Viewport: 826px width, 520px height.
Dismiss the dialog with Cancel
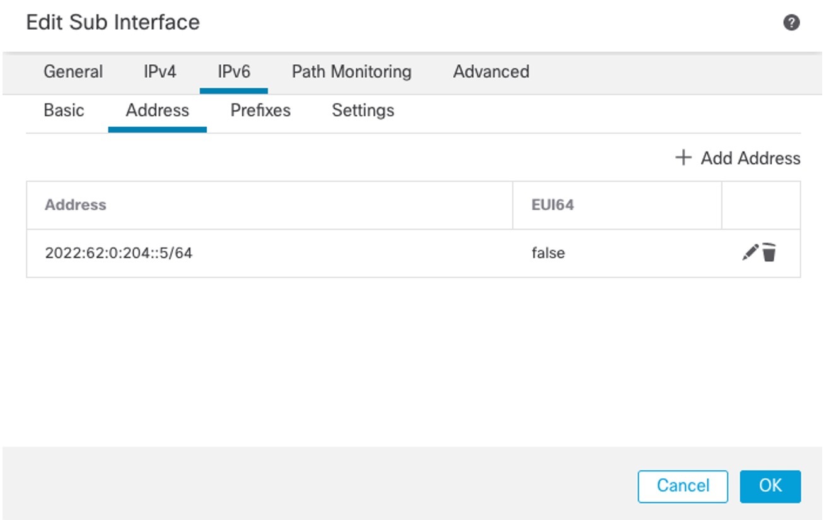(x=683, y=485)
